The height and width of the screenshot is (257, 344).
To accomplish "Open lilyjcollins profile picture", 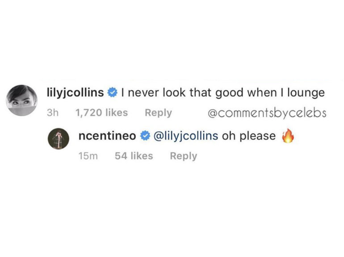I will coord(22,100).
